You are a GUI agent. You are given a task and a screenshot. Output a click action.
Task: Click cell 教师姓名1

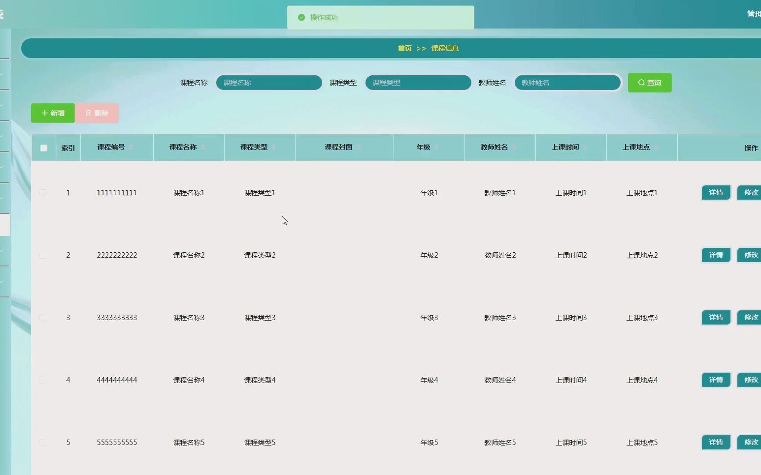500,193
